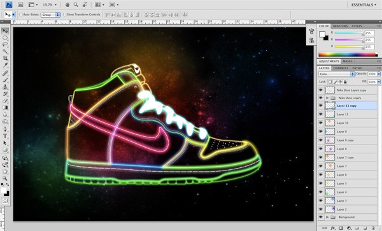Select the Eraser tool

coord(5,101)
